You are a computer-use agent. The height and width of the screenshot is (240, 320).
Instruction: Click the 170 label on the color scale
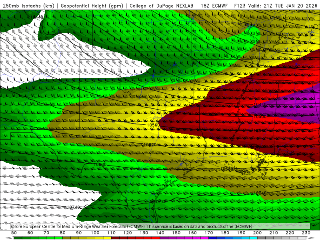(209, 233)
